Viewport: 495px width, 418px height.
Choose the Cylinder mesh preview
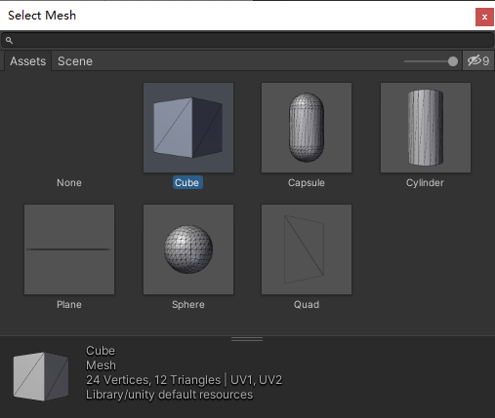(426, 128)
